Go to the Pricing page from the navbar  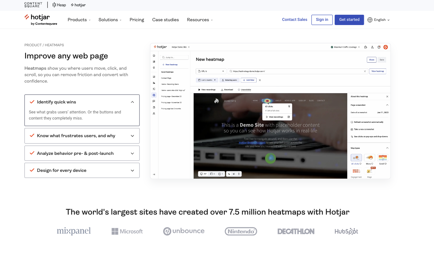tap(137, 20)
